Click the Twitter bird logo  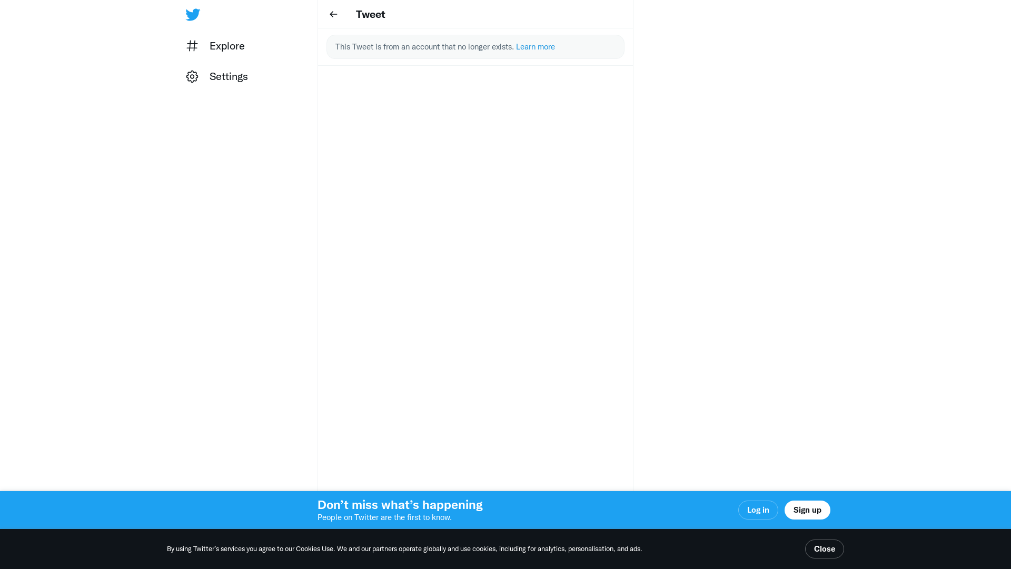point(193,15)
